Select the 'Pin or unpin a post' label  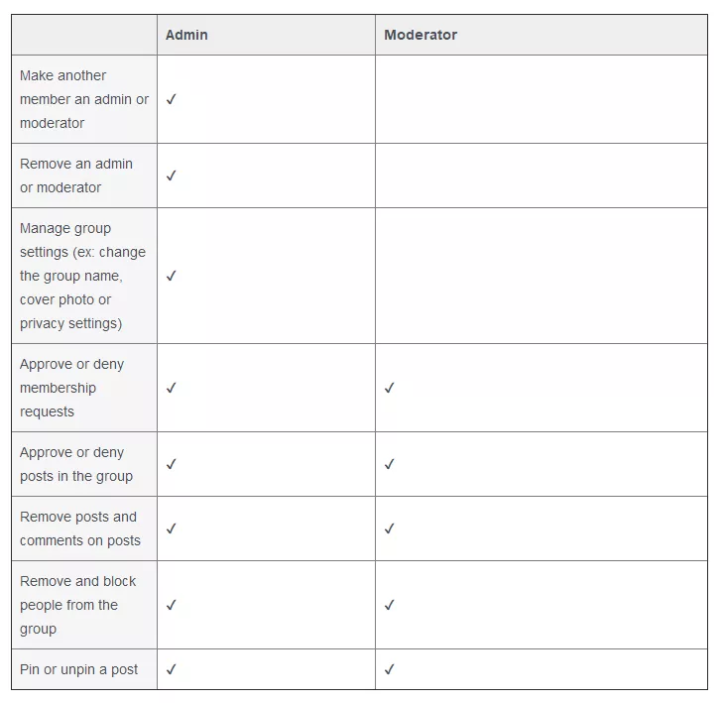tap(79, 669)
